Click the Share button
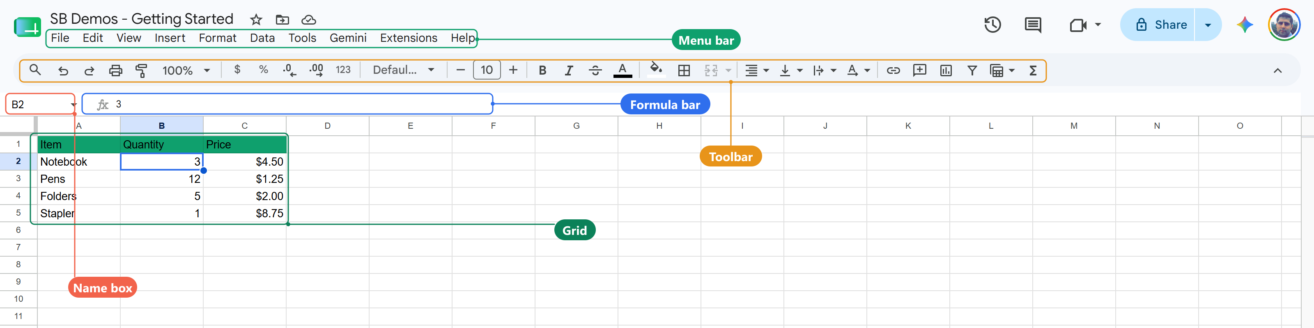1314x328 pixels. [1158, 25]
